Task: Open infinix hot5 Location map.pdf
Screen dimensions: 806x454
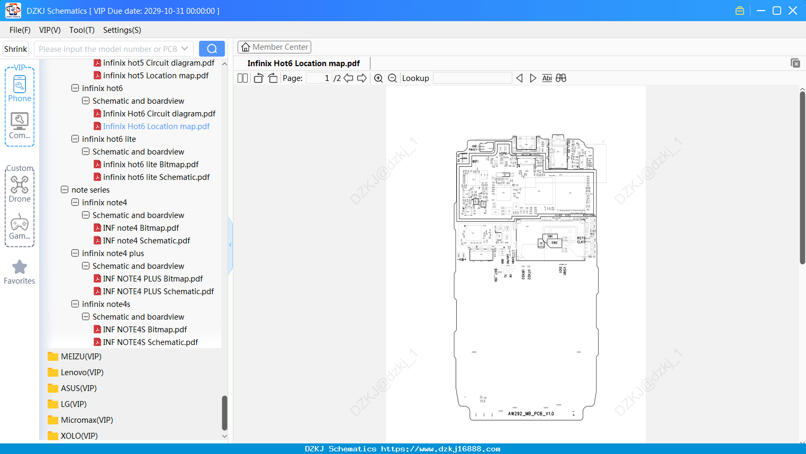Action: click(x=151, y=76)
